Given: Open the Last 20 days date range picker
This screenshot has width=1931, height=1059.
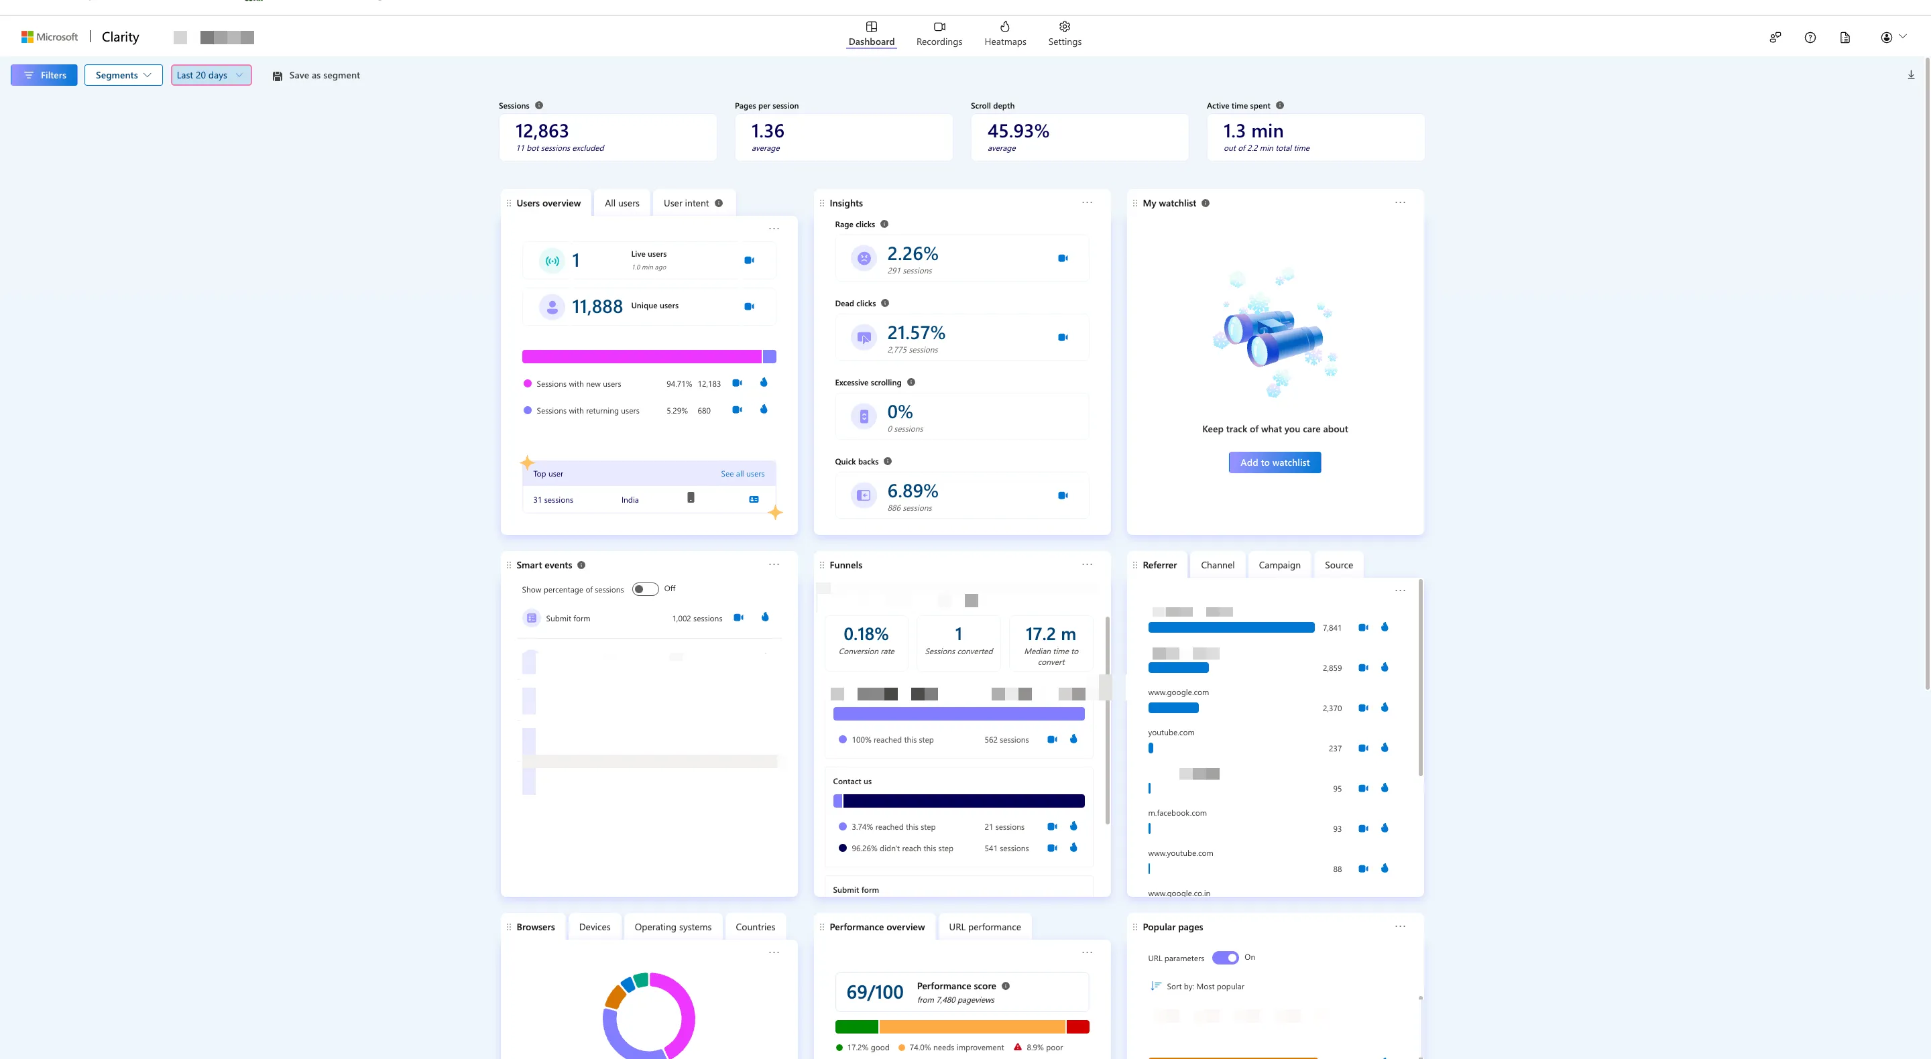Looking at the screenshot, I should coord(211,75).
